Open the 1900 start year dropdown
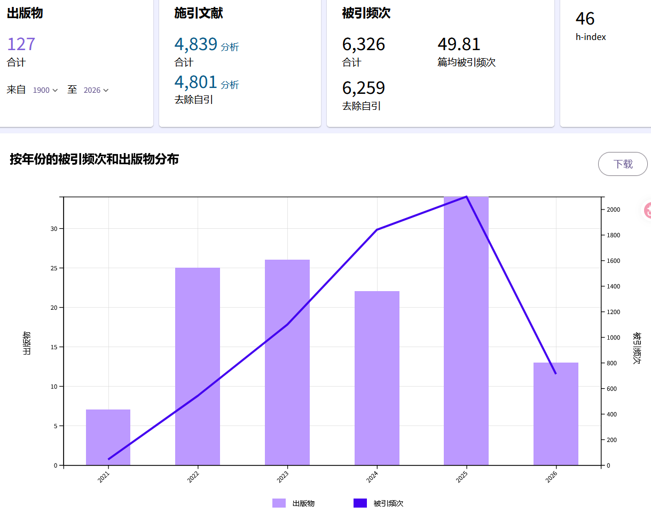The image size is (651, 514). [x=45, y=90]
